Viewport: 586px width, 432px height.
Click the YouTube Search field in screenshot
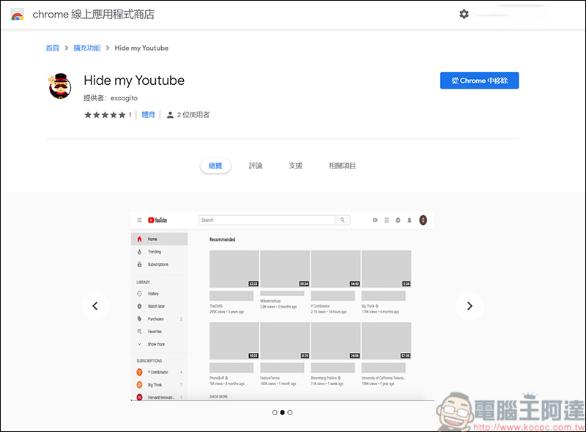[x=267, y=220]
